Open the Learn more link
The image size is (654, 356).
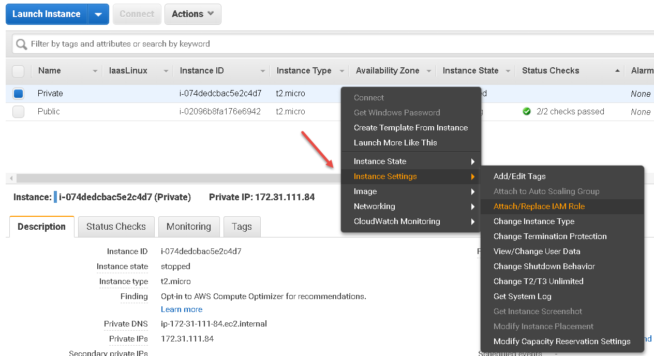[x=181, y=309]
